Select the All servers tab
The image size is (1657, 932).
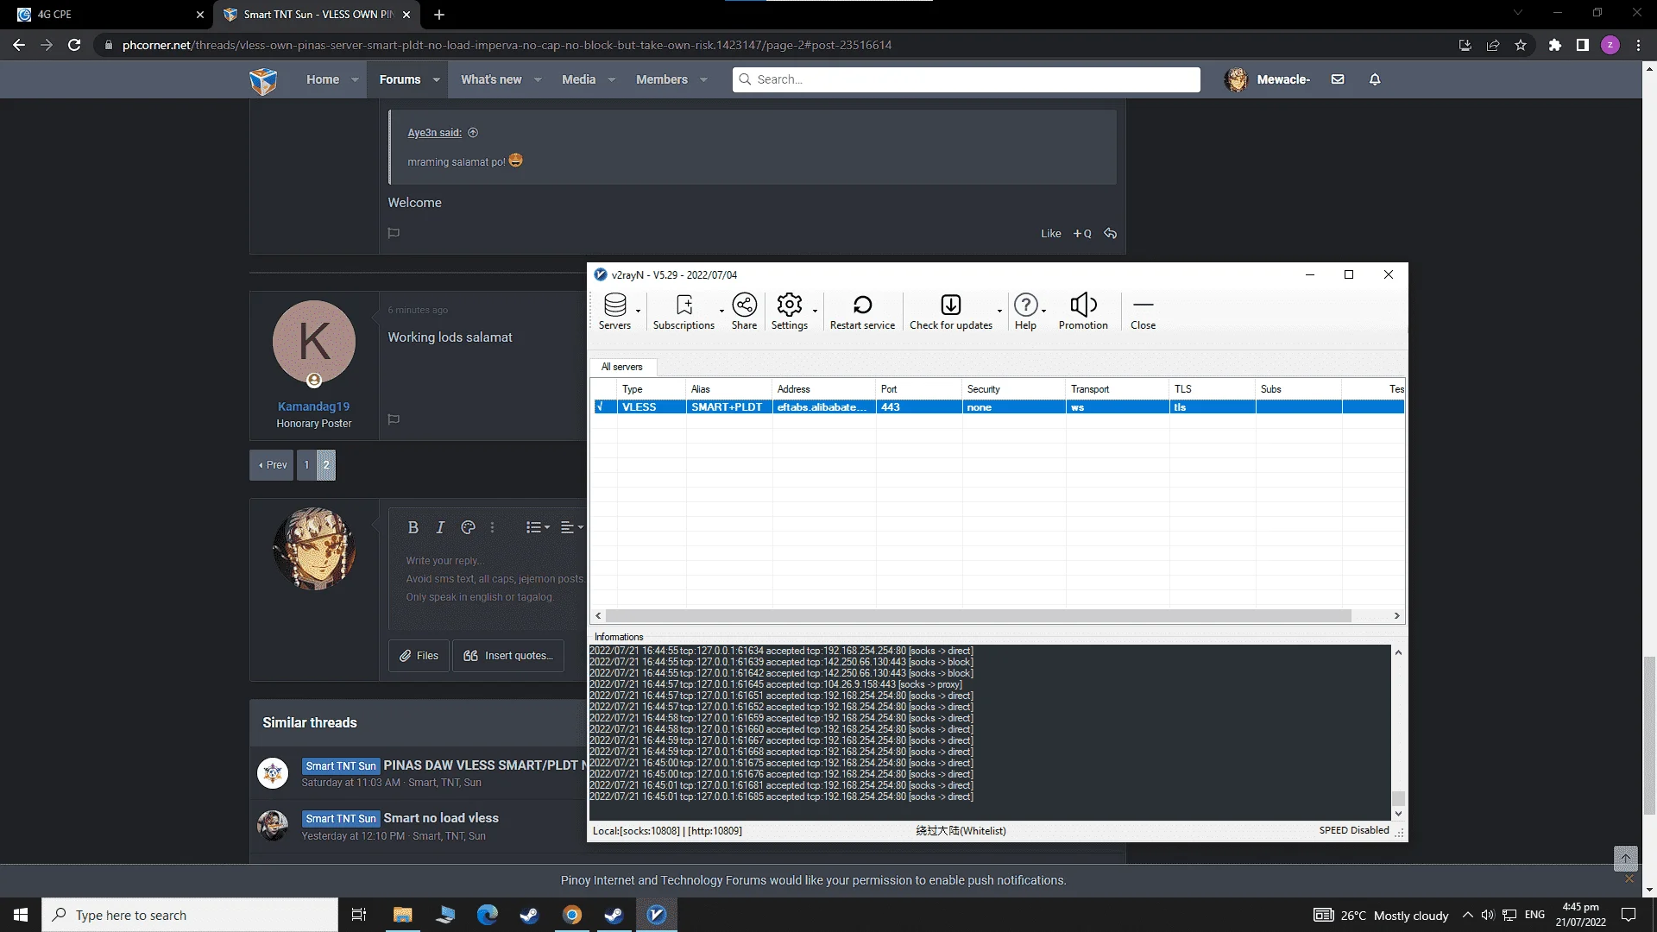[x=622, y=367]
